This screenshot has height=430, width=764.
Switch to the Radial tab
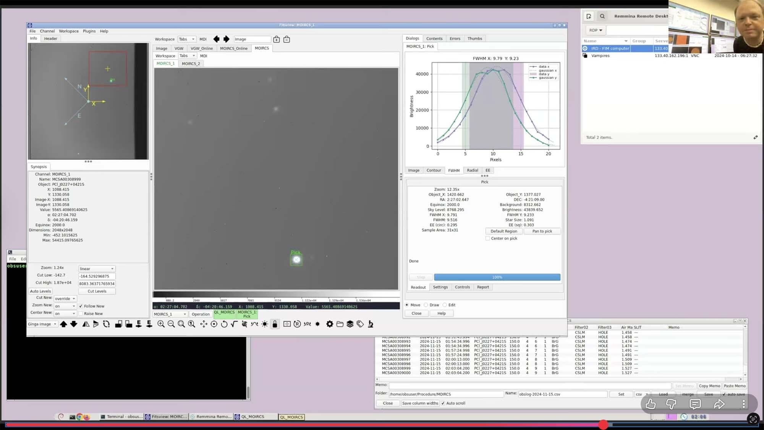point(472,170)
